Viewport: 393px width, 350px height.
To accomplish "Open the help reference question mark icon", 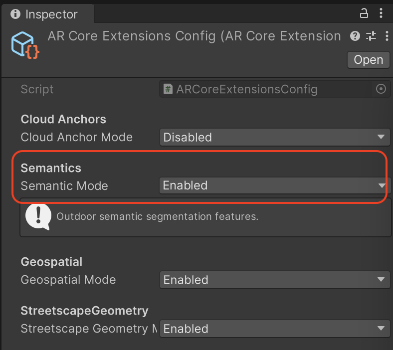I will point(355,36).
